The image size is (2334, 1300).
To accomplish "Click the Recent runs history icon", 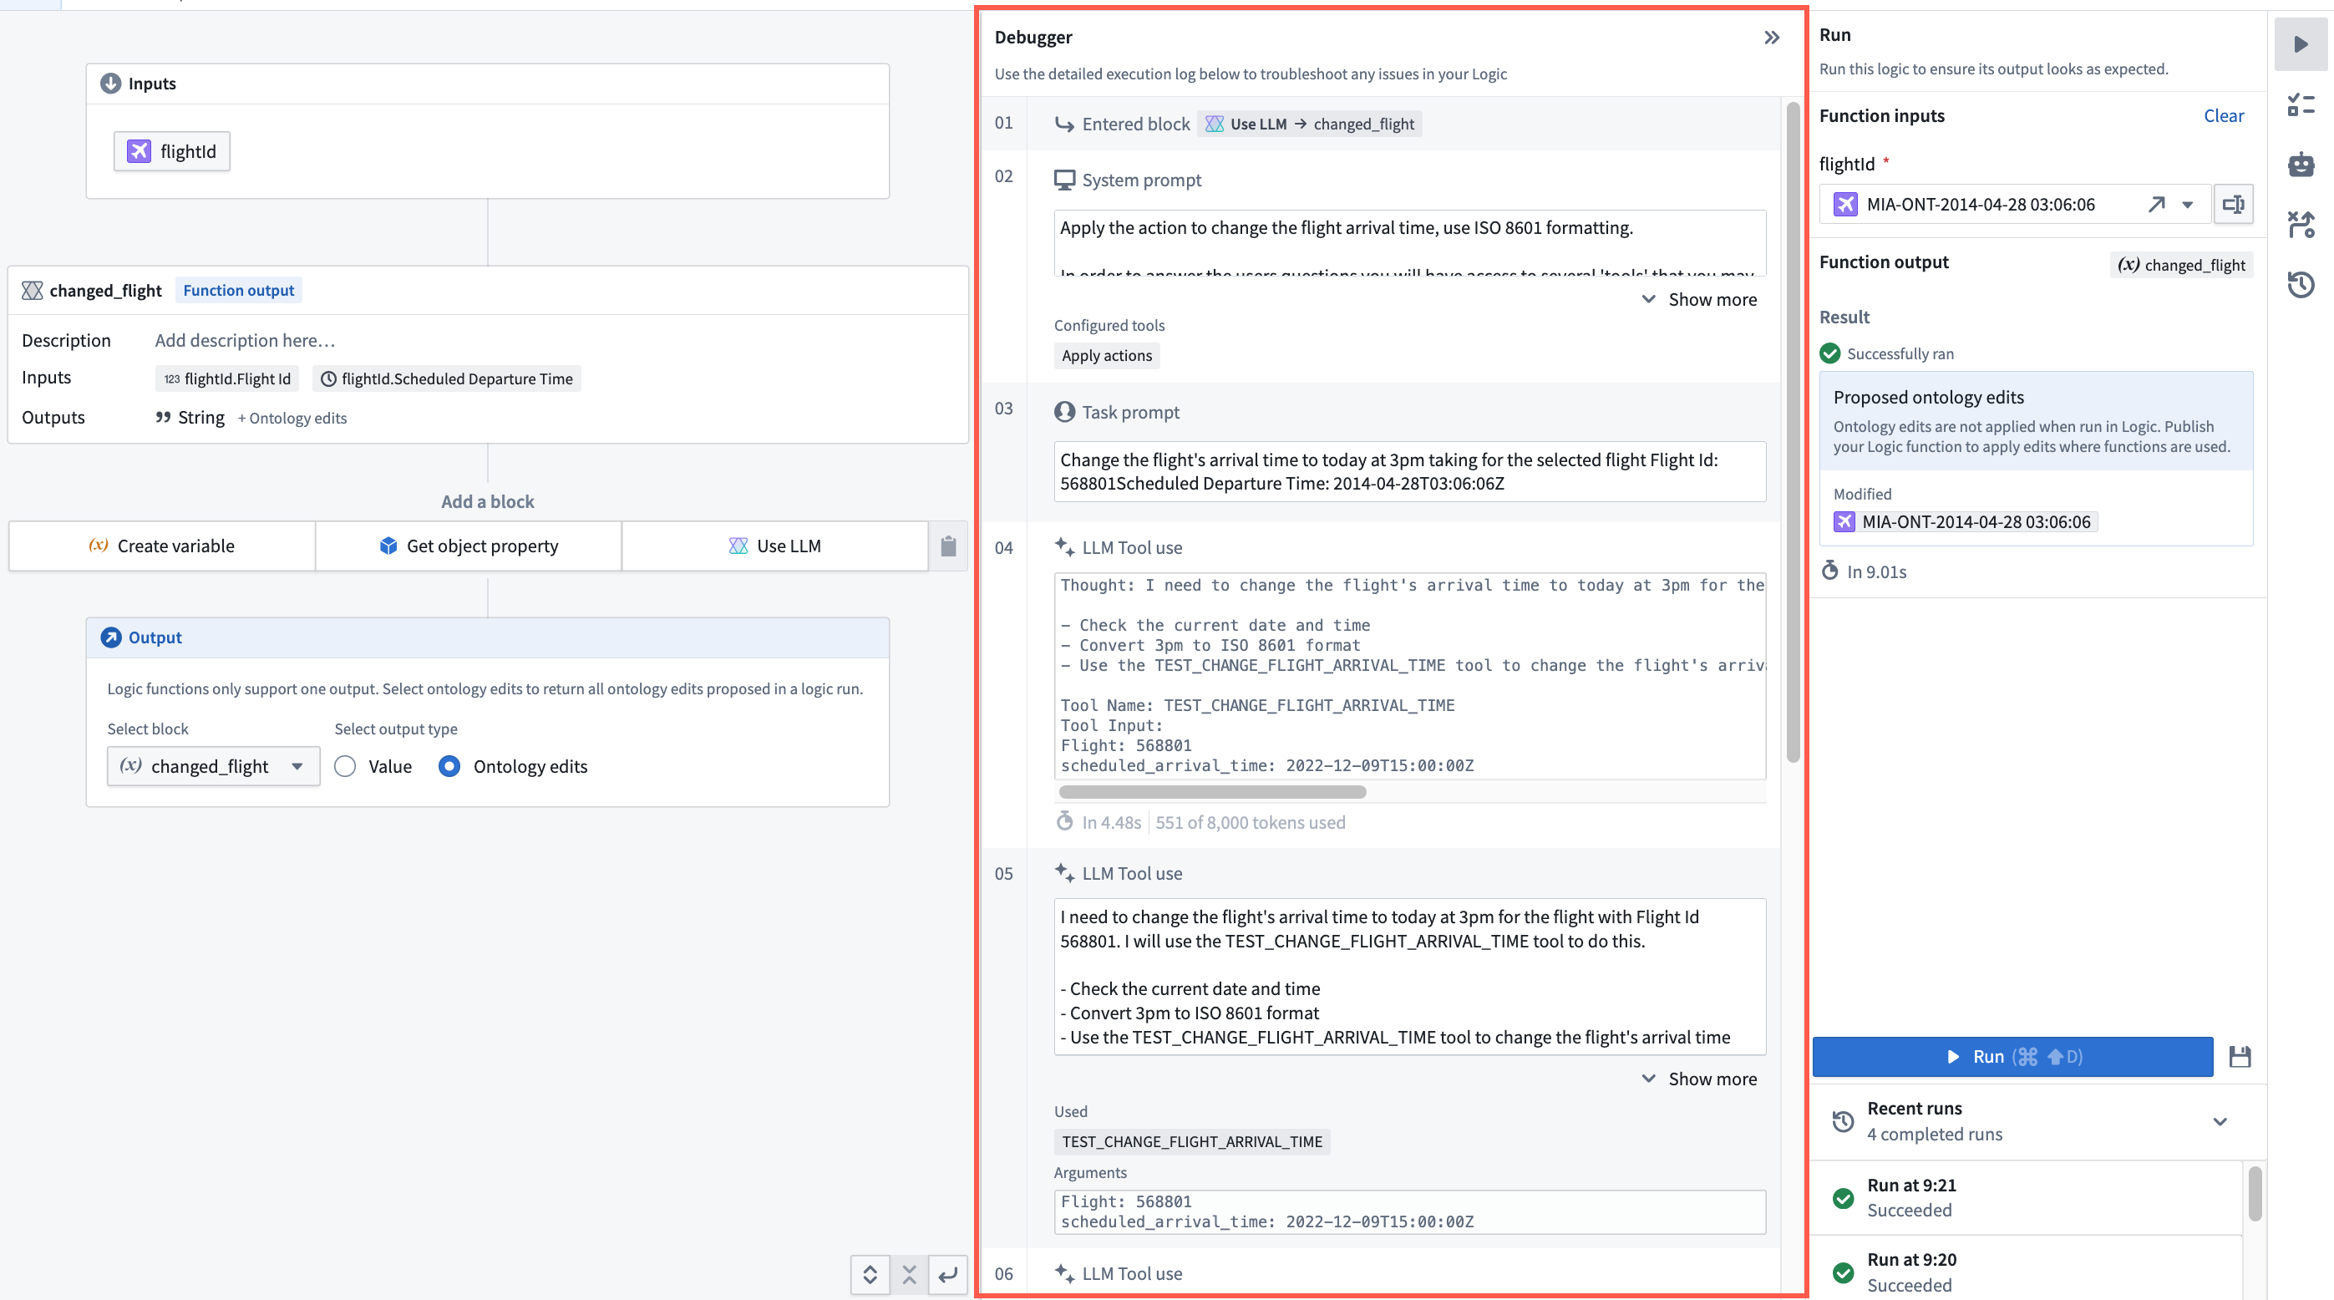I will (x=1843, y=1120).
